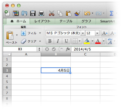The height and width of the screenshot is (109, 122).
Task: Click the green window zoom button
Action: click(x=19, y=6)
